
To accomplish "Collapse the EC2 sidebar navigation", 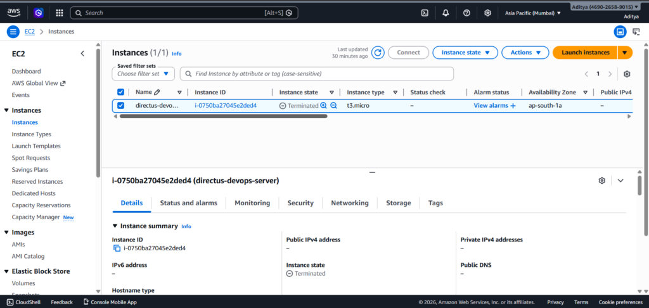I will (x=82, y=53).
